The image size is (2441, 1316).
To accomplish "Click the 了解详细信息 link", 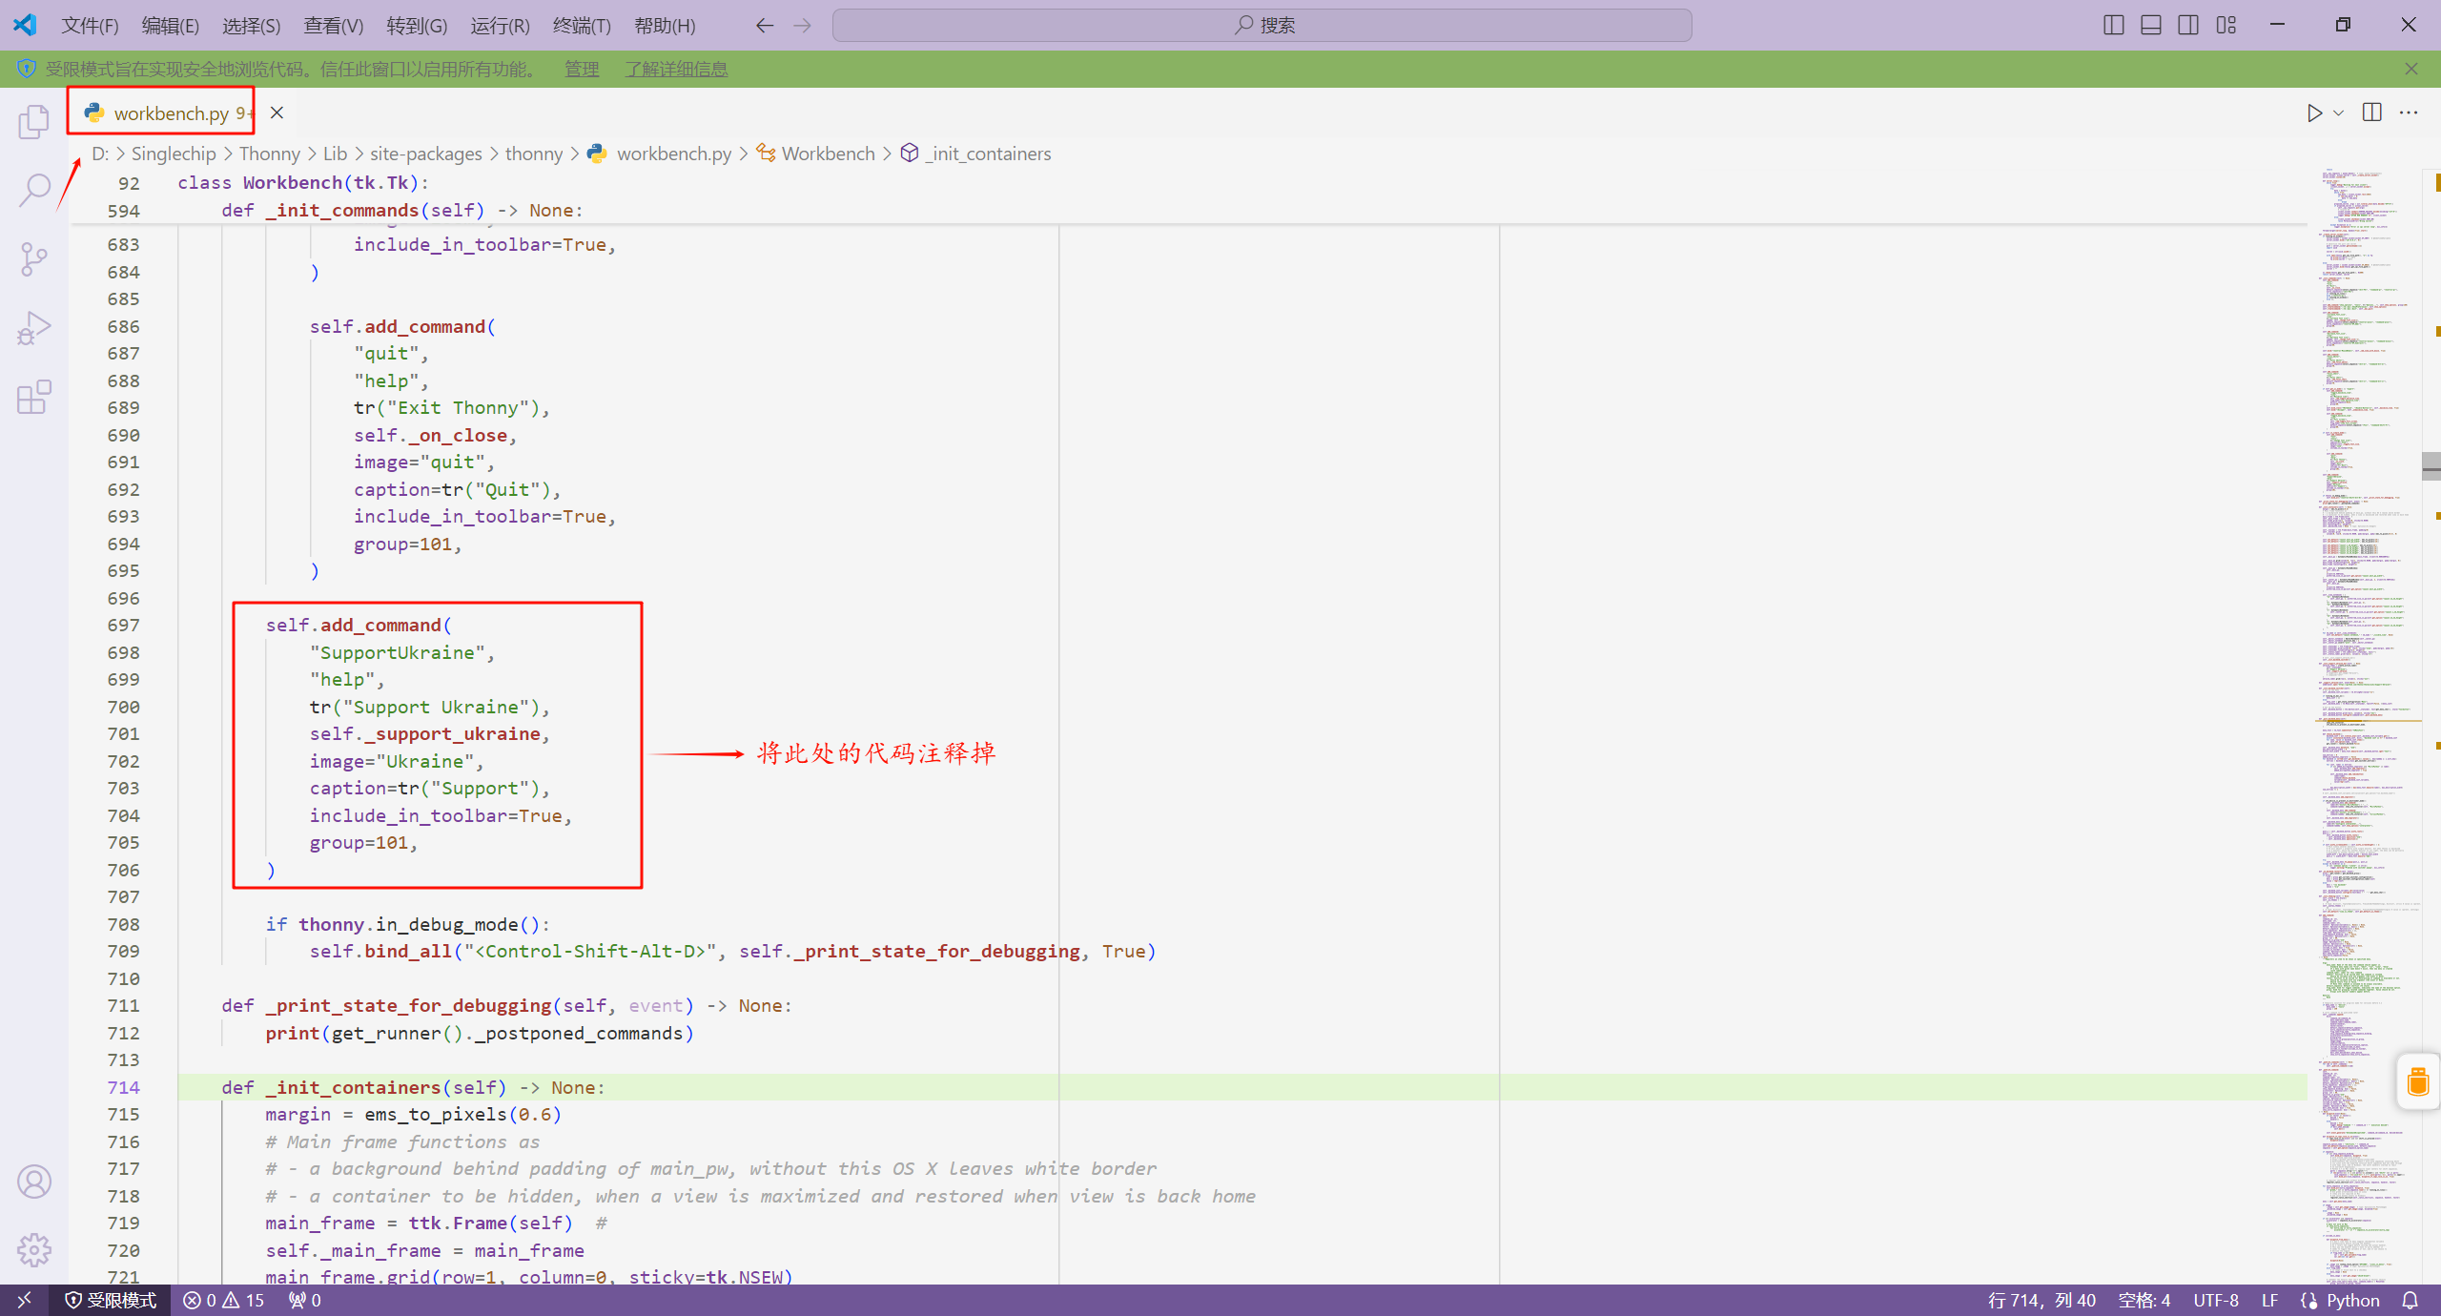I will click(x=676, y=69).
